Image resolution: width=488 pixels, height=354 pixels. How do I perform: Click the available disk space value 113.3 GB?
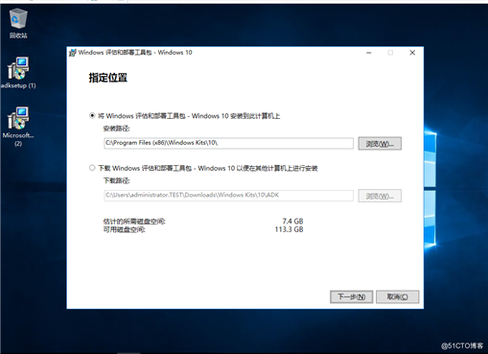coord(289,229)
